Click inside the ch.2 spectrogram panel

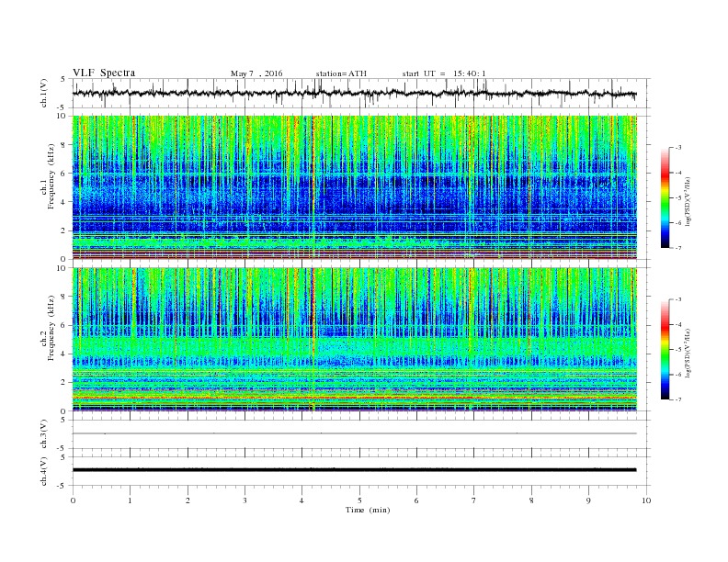[354, 340]
